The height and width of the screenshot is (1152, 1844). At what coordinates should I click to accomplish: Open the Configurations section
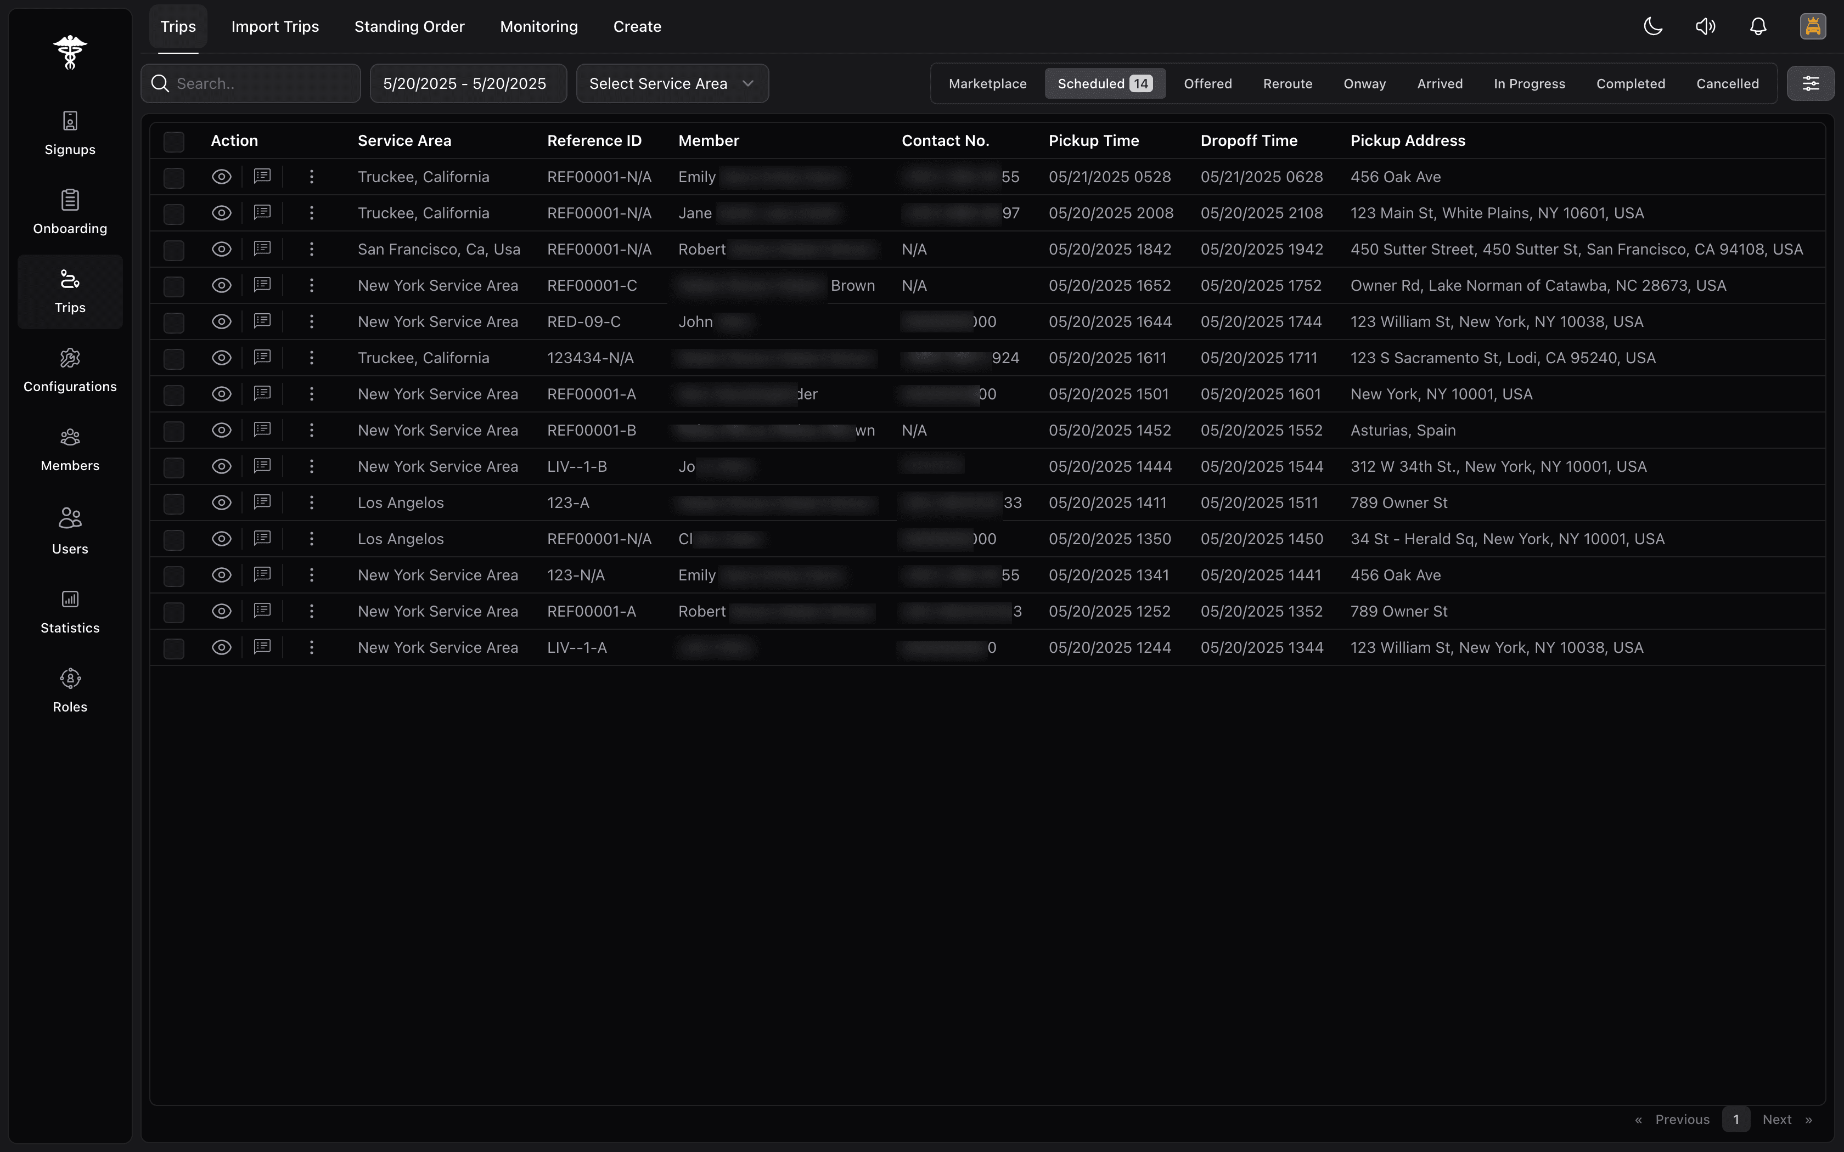click(69, 370)
